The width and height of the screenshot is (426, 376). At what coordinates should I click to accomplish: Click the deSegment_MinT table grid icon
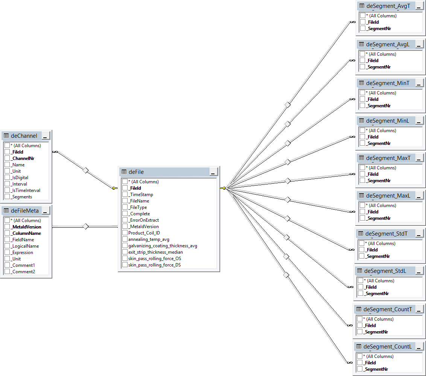coord(361,83)
